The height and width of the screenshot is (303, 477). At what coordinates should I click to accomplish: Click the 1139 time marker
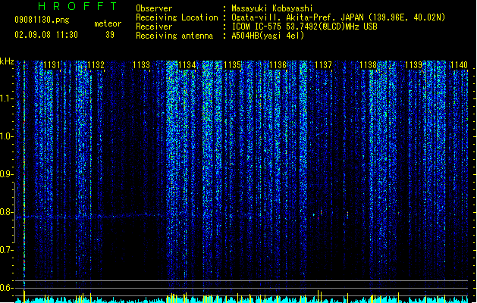[414, 65]
